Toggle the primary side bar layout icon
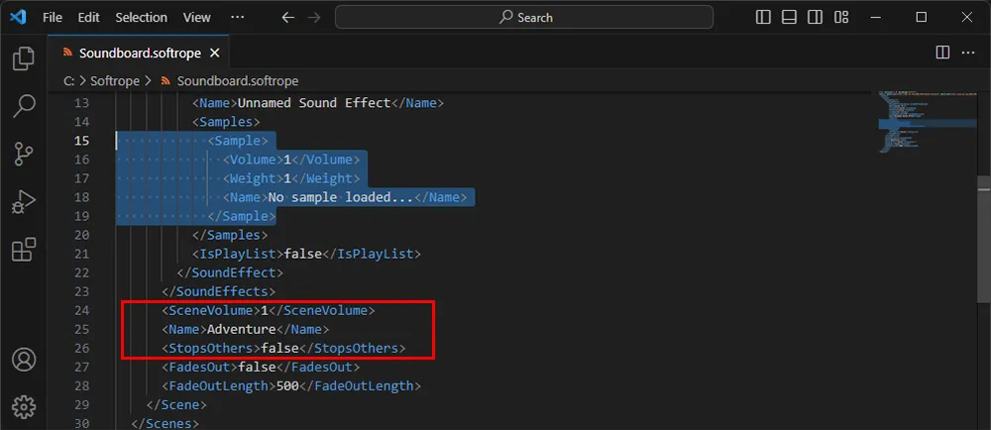 click(x=763, y=17)
